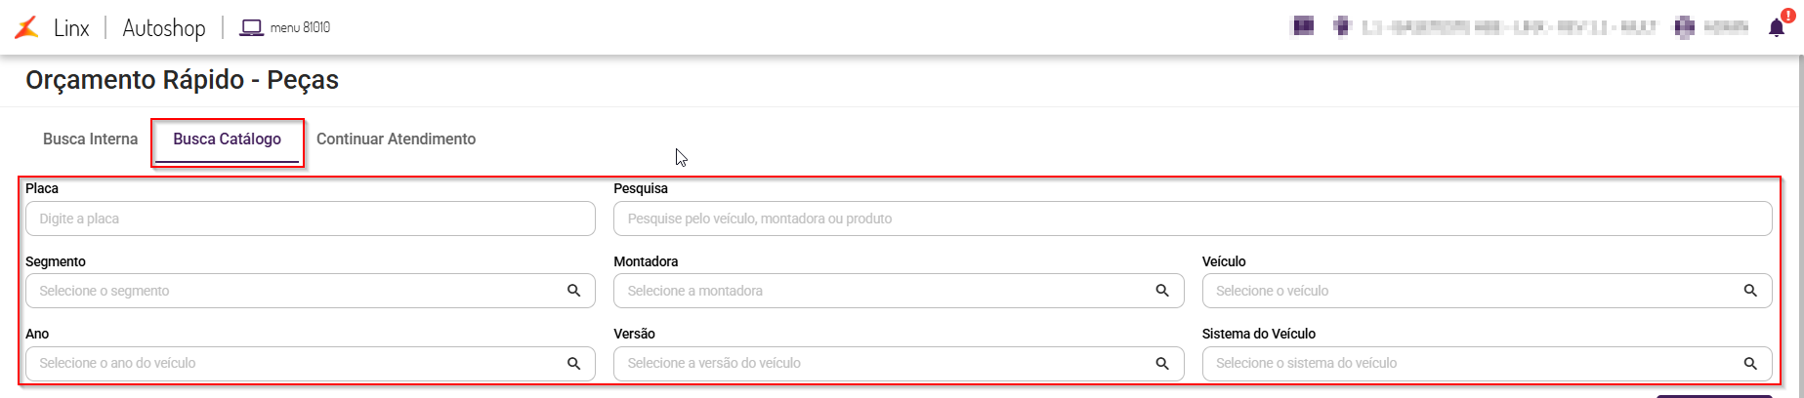Switch to the Busca Interna tab
The width and height of the screenshot is (1804, 398).
[x=90, y=139]
